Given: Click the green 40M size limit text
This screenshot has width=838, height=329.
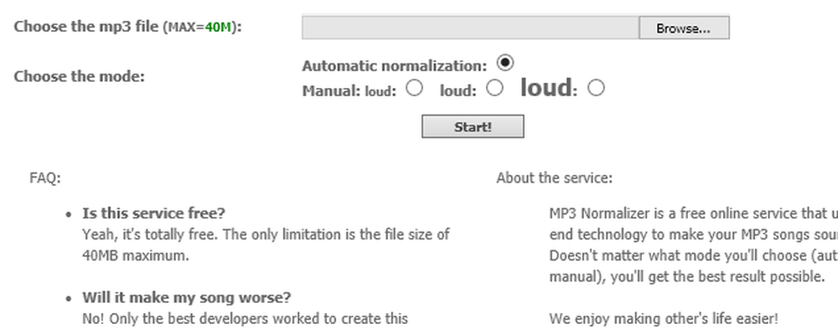Looking at the screenshot, I should pyautogui.click(x=218, y=28).
